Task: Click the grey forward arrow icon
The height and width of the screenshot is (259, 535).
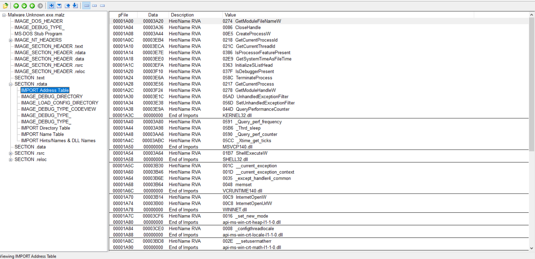Action: point(40,6)
